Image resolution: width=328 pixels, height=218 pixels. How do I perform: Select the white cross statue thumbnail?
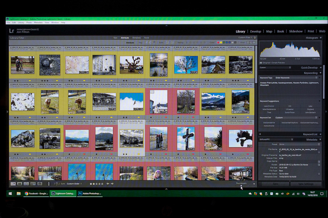pos(186,138)
